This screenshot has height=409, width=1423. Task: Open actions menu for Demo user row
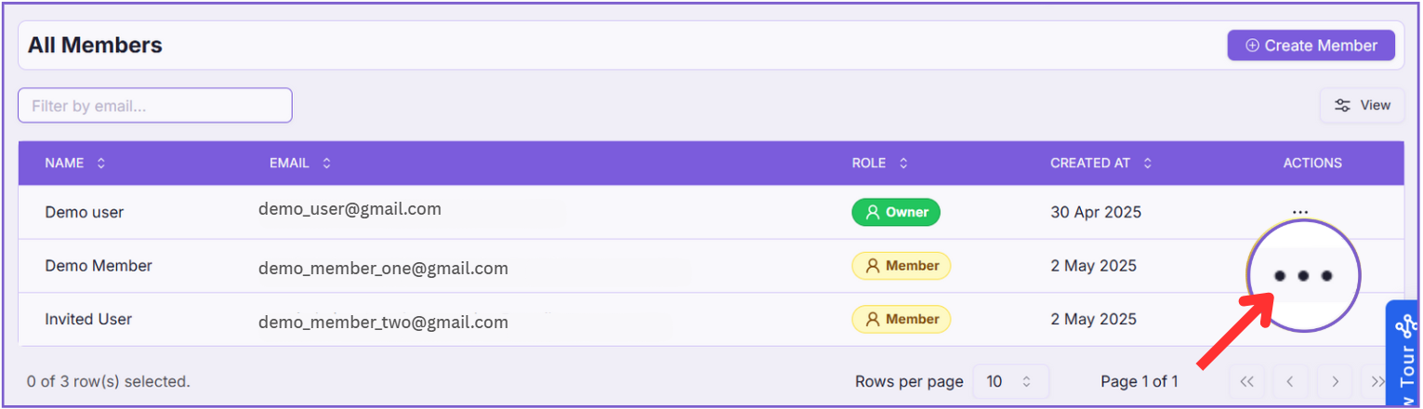point(1300,212)
